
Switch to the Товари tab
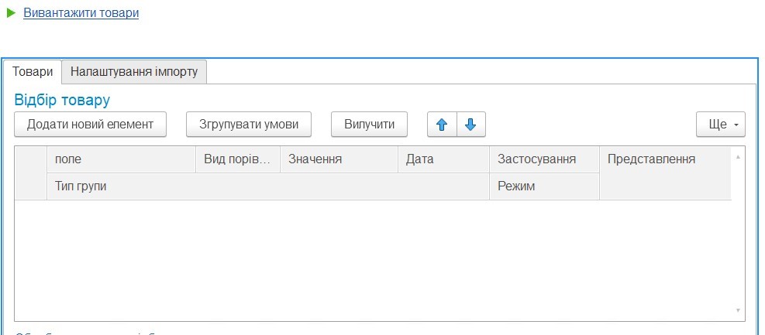tap(33, 72)
